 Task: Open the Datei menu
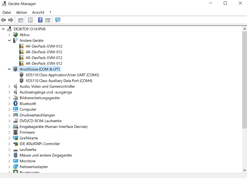click(x=7, y=12)
